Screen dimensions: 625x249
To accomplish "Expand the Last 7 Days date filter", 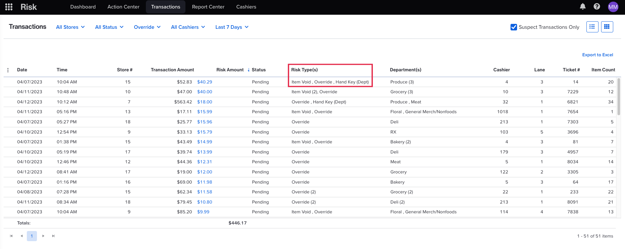I will (232, 27).
